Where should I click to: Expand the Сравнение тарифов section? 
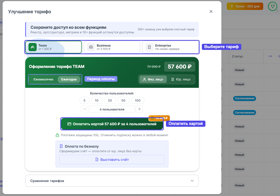[x=112, y=181]
